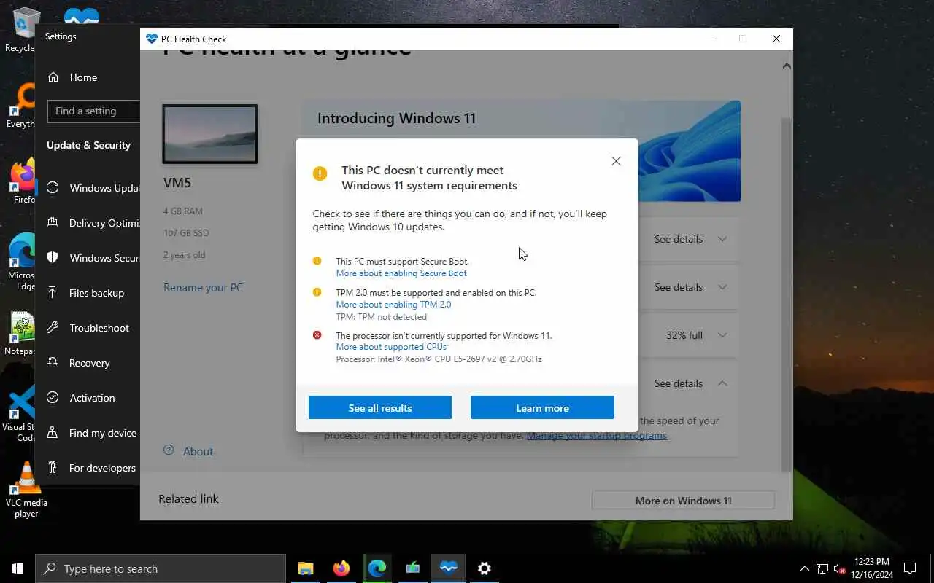This screenshot has width=934, height=583.
Task: Open Find my device in Settings
Action: click(88, 433)
